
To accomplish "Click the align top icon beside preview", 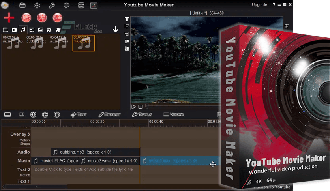I will (127, 41).
